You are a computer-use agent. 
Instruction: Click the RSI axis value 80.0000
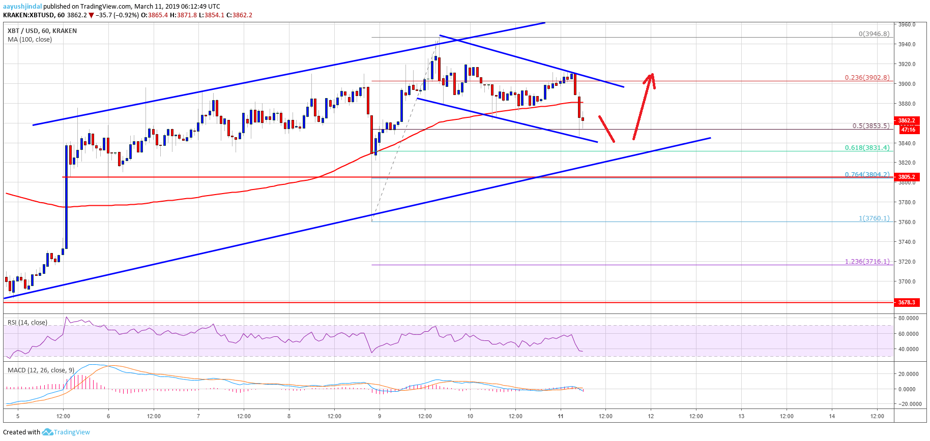pos(909,318)
